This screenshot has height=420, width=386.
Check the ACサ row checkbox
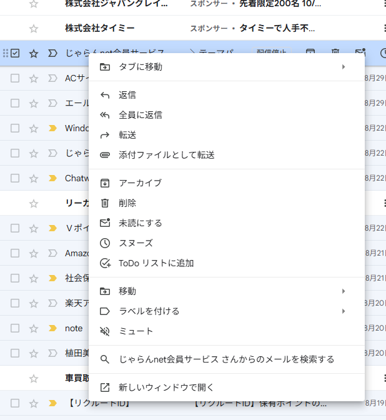pyautogui.click(x=15, y=78)
